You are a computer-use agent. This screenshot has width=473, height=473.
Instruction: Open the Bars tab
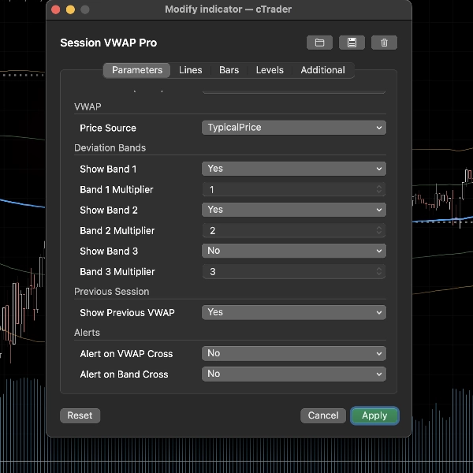[x=229, y=70]
